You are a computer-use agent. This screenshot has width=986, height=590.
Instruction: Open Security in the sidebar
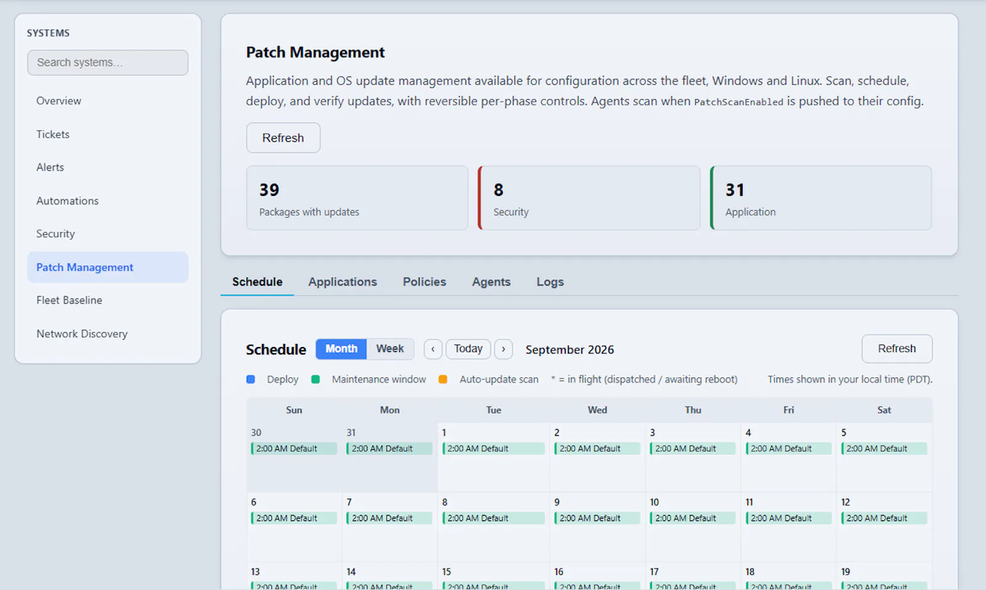pyautogui.click(x=108, y=234)
